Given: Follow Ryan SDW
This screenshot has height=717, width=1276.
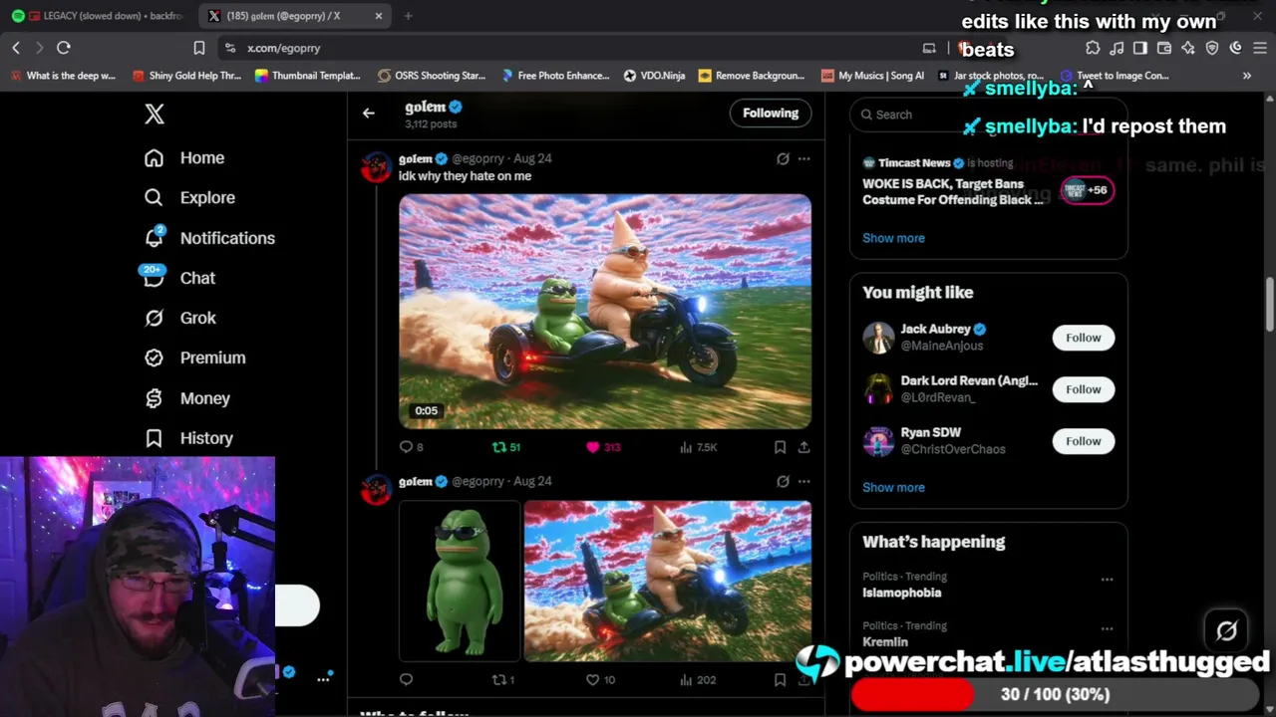Looking at the screenshot, I should point(1084,441).
